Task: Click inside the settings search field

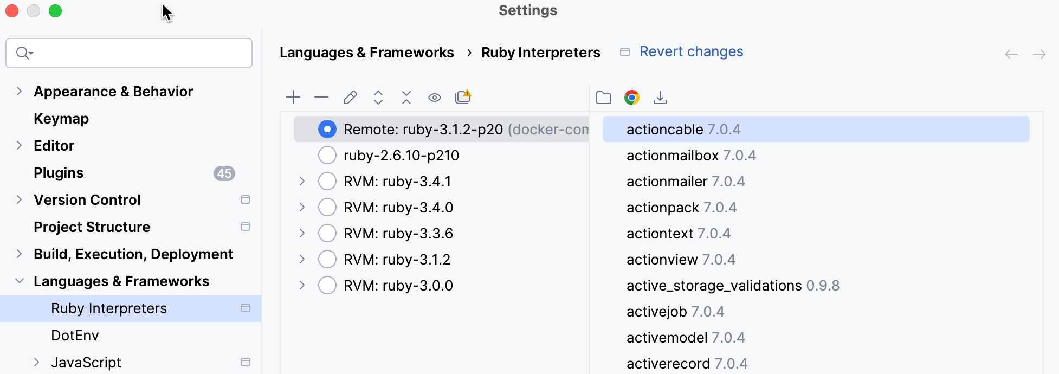Action: [x=128, y=53]
